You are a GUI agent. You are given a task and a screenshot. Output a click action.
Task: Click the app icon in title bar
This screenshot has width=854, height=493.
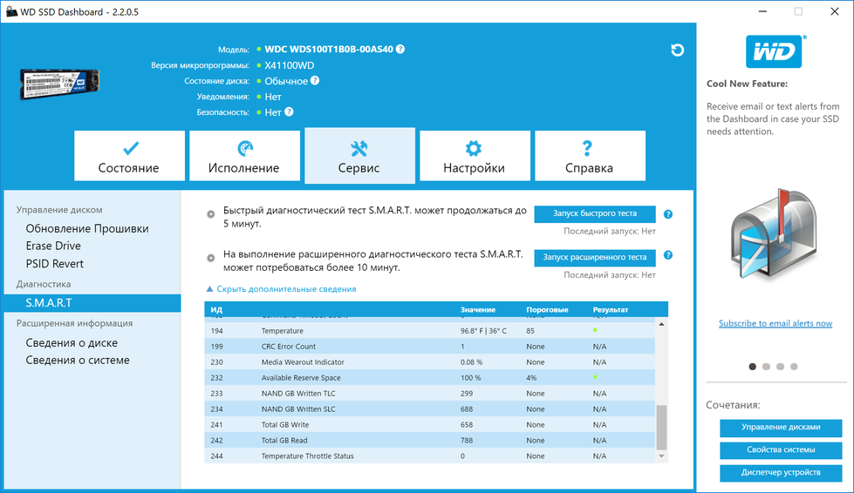point(10,11)
